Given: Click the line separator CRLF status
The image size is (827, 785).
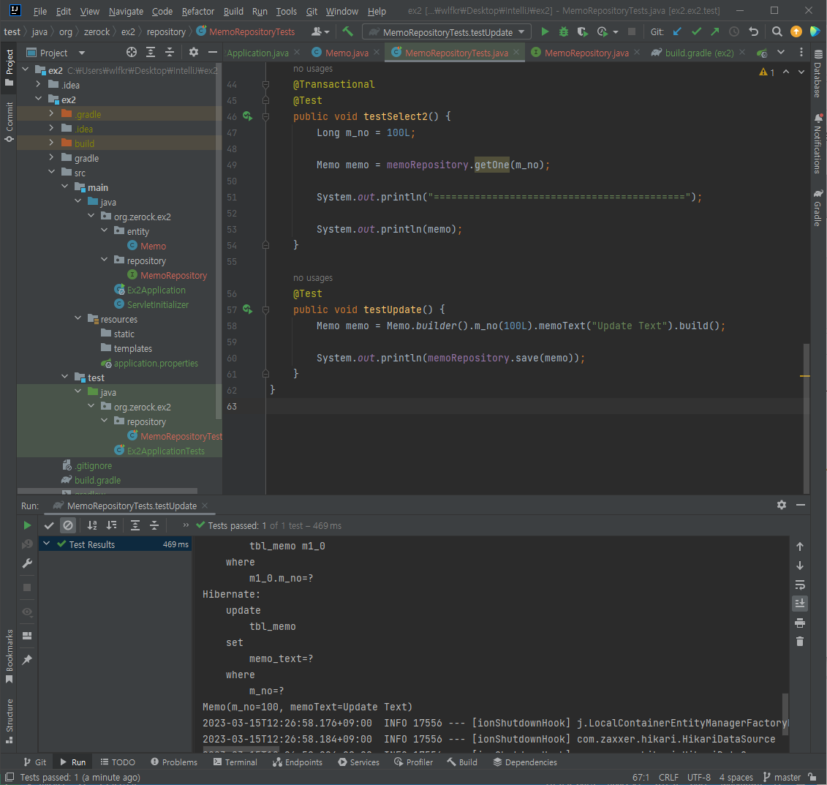Looking at the screenshot, I should pyautogui.click(x=668, y=777).
